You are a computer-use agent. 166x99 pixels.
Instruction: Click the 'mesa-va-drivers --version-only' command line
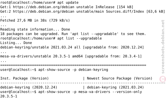pos(90,92)
